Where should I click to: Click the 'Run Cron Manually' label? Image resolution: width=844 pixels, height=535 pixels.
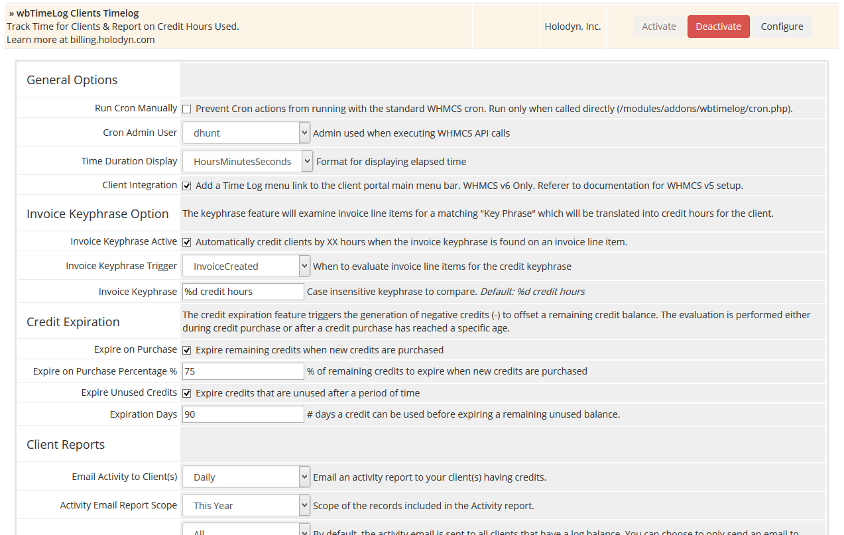coord(136,108)
